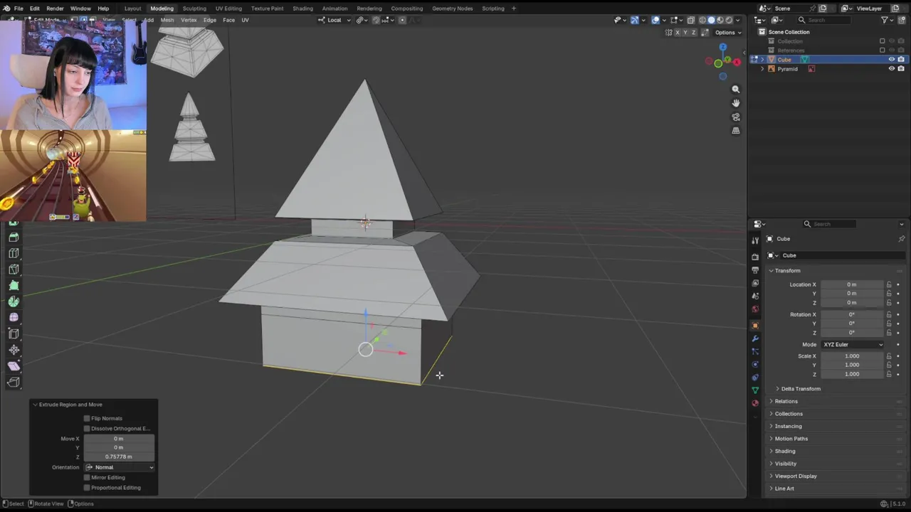Open the Physics properties tab
The image size is (911, 512).
[755, 364]
